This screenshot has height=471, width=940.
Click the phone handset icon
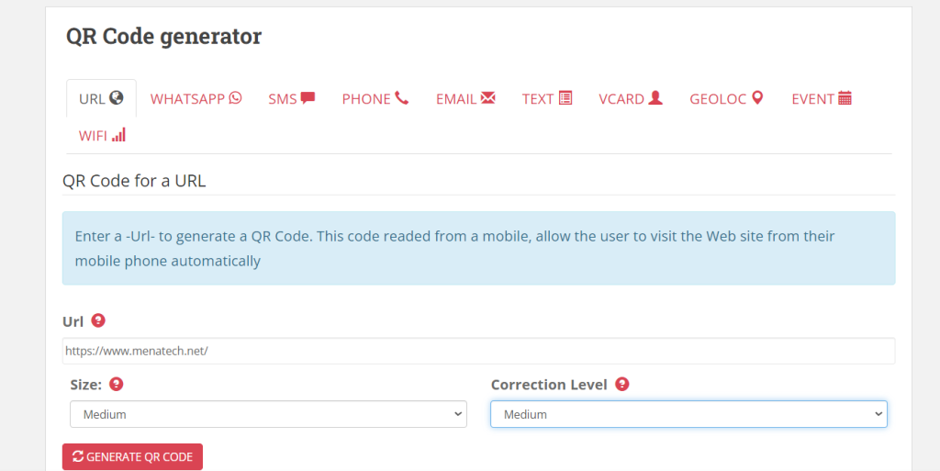click(402, 97)
